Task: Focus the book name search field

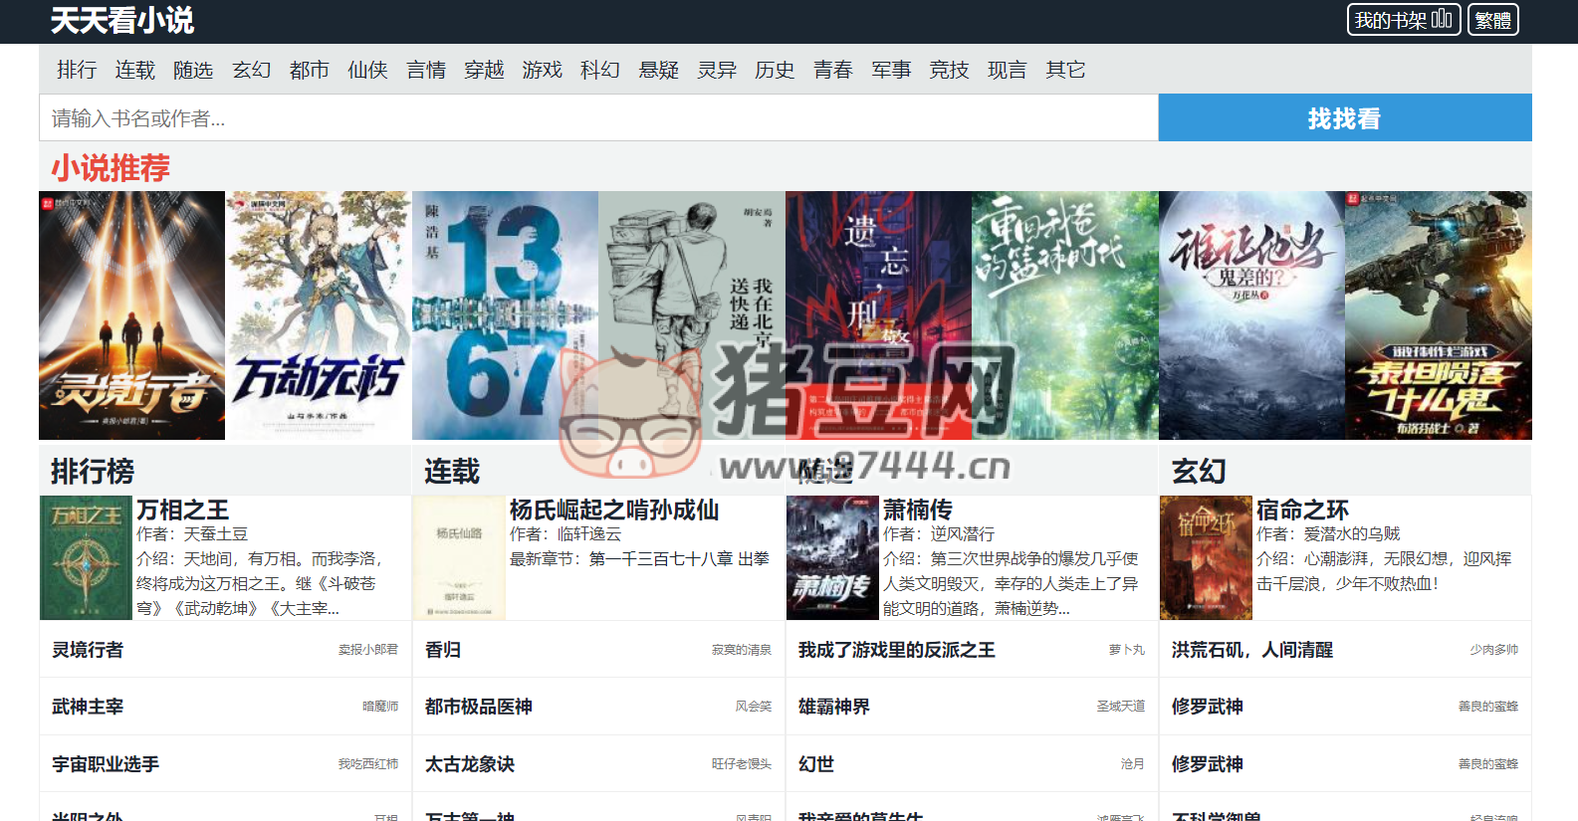Action: click(598, 118)
